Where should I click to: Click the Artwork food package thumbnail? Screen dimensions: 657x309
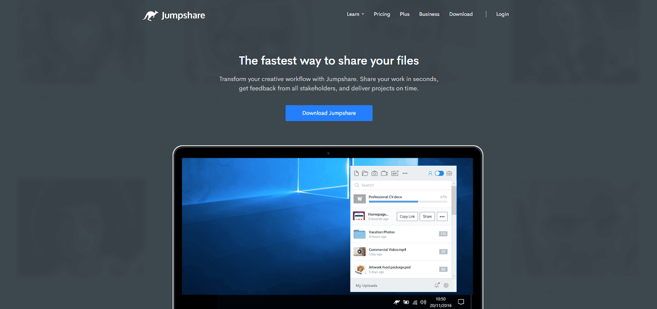(x=360, y=269)
